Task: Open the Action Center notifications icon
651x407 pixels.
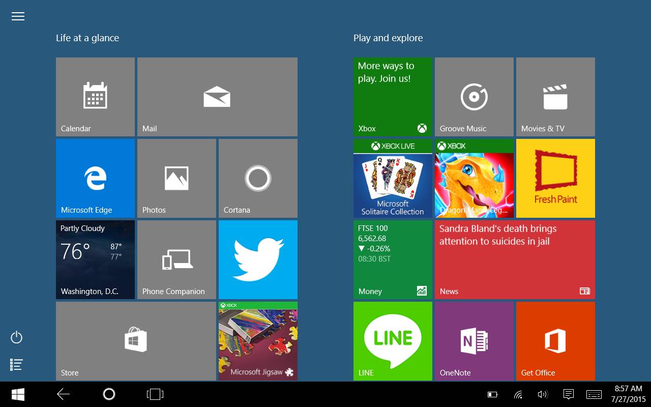Action: click(x=569, y=394)
